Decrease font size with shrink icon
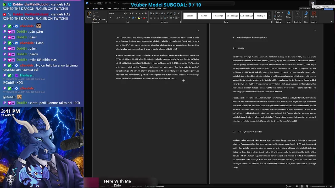Image resolution: width=335 pixels, height=188 pixels. coord(136,13)
